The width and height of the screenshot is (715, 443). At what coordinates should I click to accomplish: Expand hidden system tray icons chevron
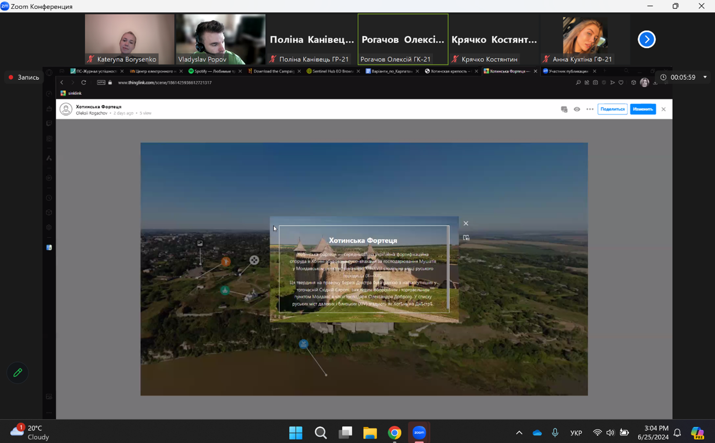coord(519,432)
